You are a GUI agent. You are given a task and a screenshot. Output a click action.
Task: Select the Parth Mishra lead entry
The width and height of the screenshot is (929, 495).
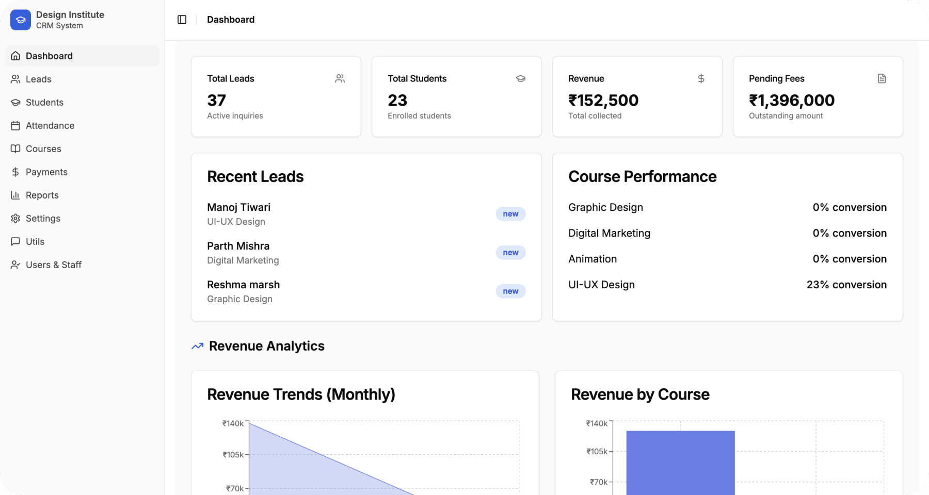coord(238,246)
